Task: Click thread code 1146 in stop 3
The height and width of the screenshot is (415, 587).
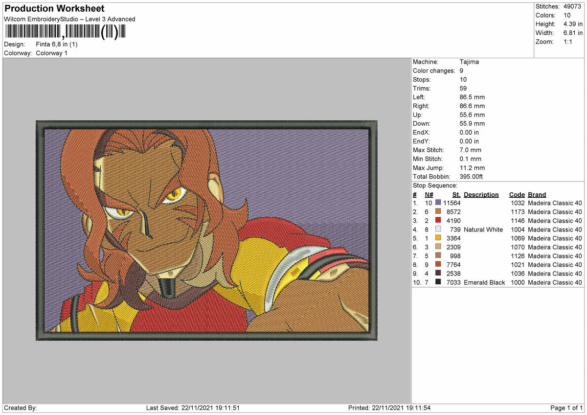Action: pos(518,220)
